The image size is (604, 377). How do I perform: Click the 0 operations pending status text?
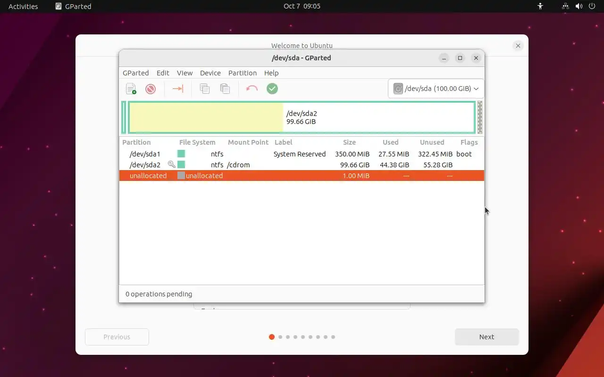(x=159, y=294)
